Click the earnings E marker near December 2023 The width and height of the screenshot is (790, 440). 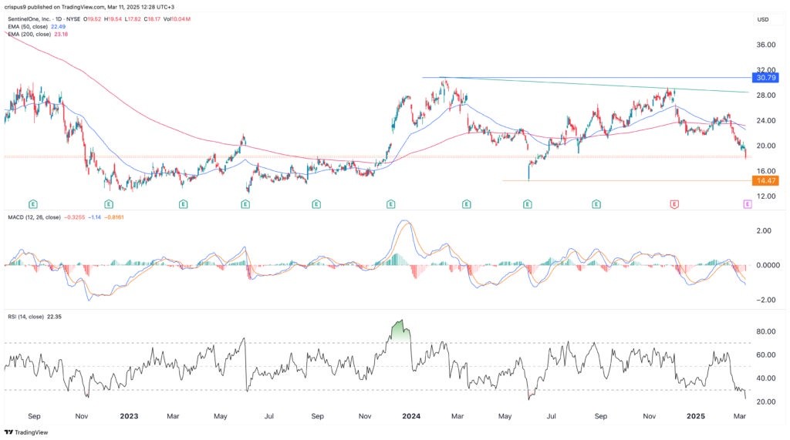[390, 204]
